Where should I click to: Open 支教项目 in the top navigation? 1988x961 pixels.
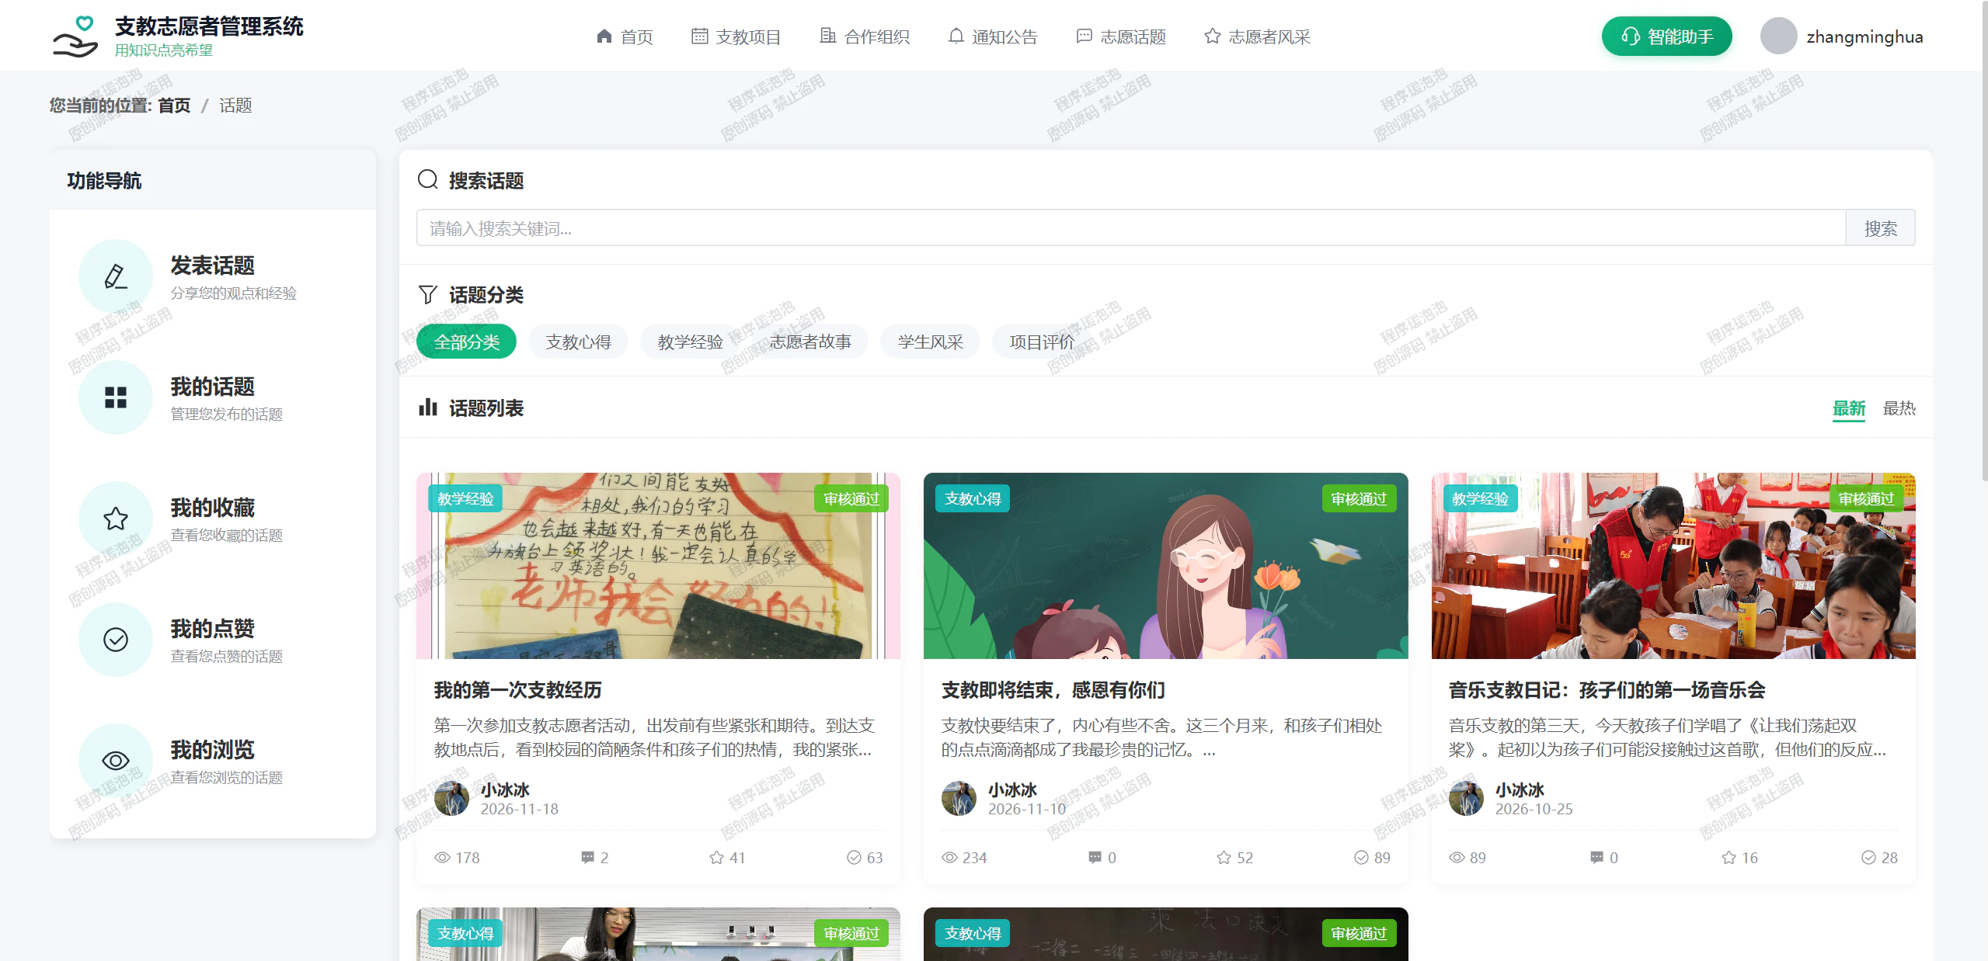pyautogui.click(x=736, y=36)
